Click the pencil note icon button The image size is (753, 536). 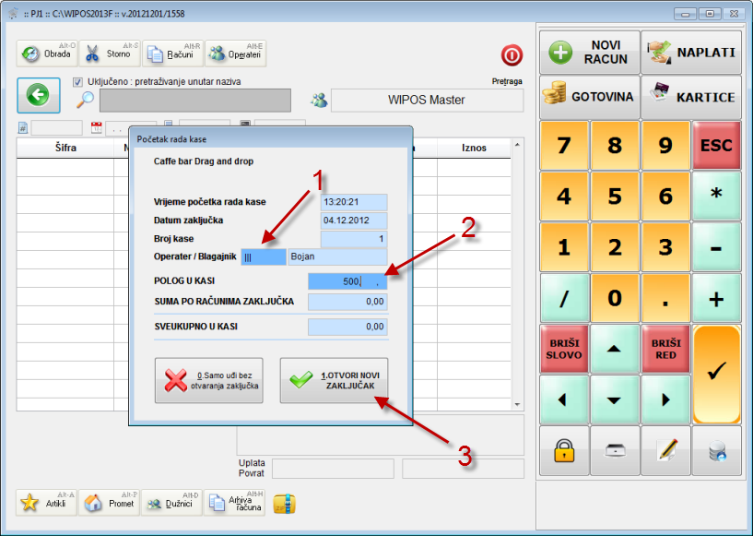click(665, 450)
